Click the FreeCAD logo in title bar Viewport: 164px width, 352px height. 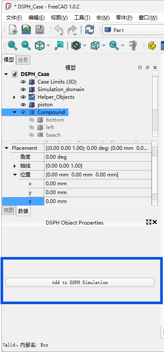point(8,6)
